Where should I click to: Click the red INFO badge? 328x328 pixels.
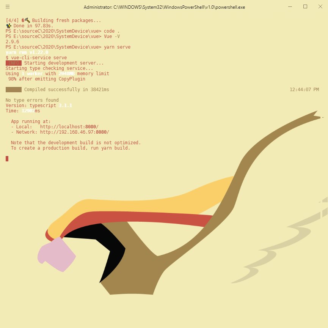click(x=14, y=63)
